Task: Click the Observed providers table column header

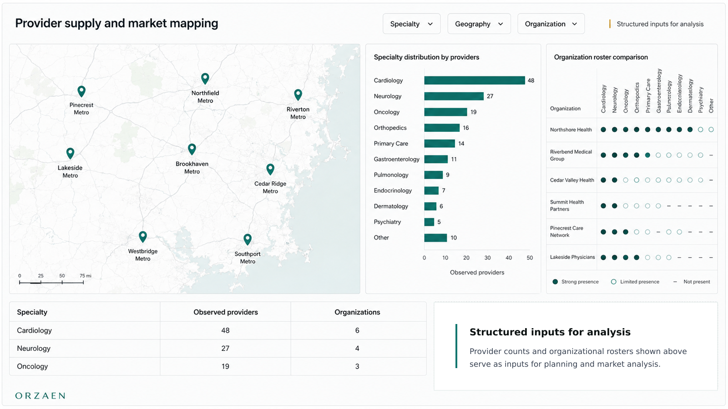Action: tap(226, 312)
